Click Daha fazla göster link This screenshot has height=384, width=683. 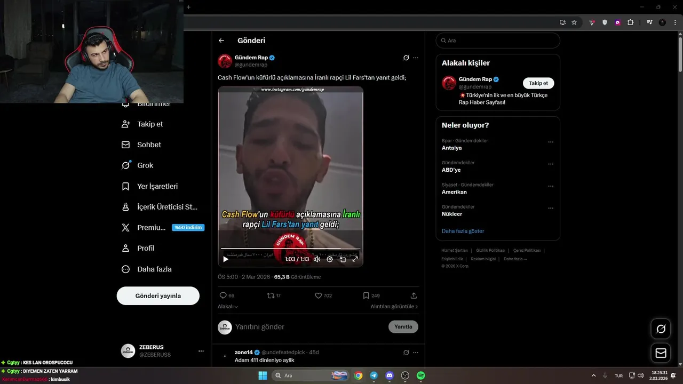click(463, 231)
